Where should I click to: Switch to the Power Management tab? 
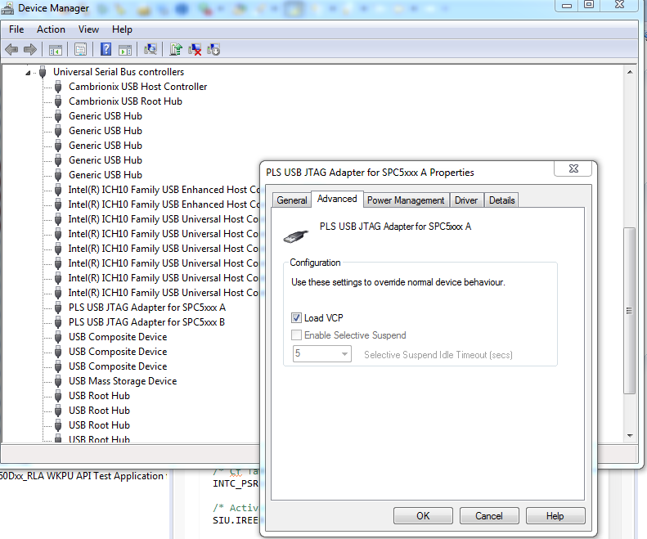click(406, 200)
